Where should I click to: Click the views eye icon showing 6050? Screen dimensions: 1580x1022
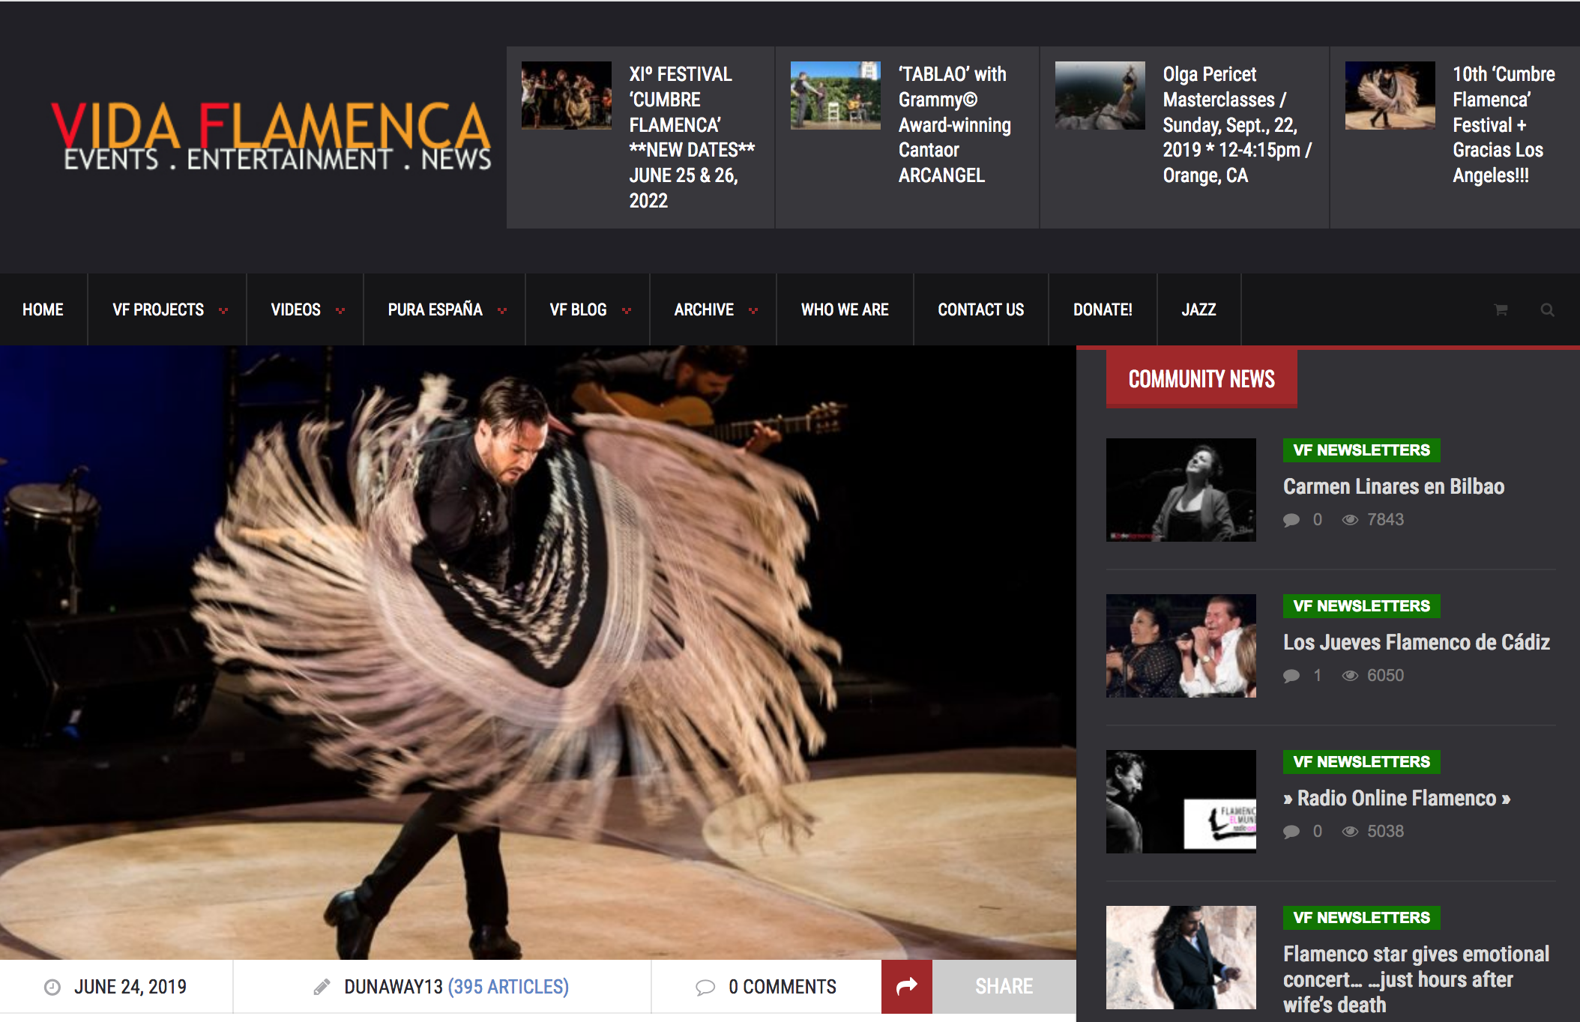pos(1351,675)
